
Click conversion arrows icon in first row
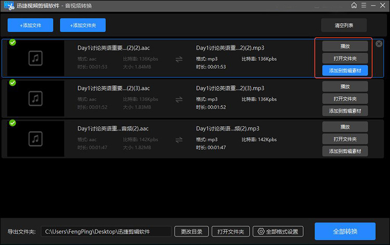(179, 59)
